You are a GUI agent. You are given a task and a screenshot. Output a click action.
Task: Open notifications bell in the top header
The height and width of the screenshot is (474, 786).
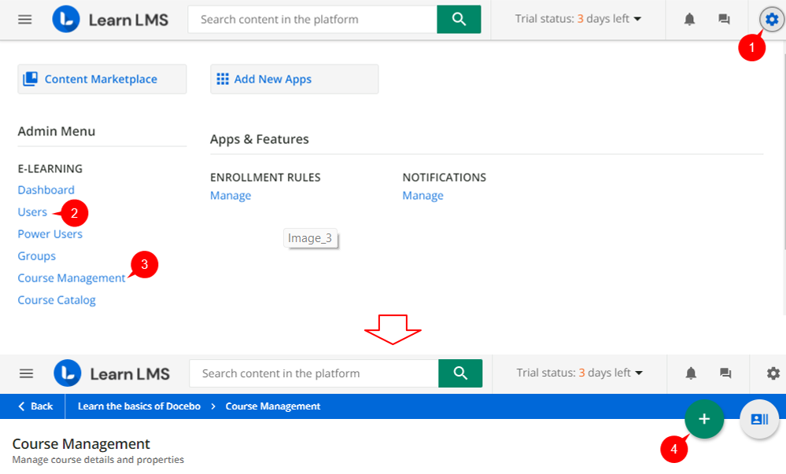(689, 20)
